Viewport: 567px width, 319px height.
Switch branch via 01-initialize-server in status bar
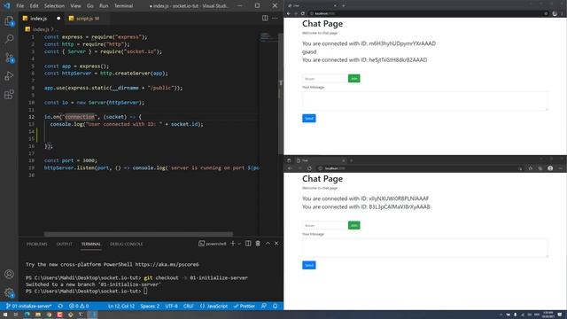(x=29, y=306)
